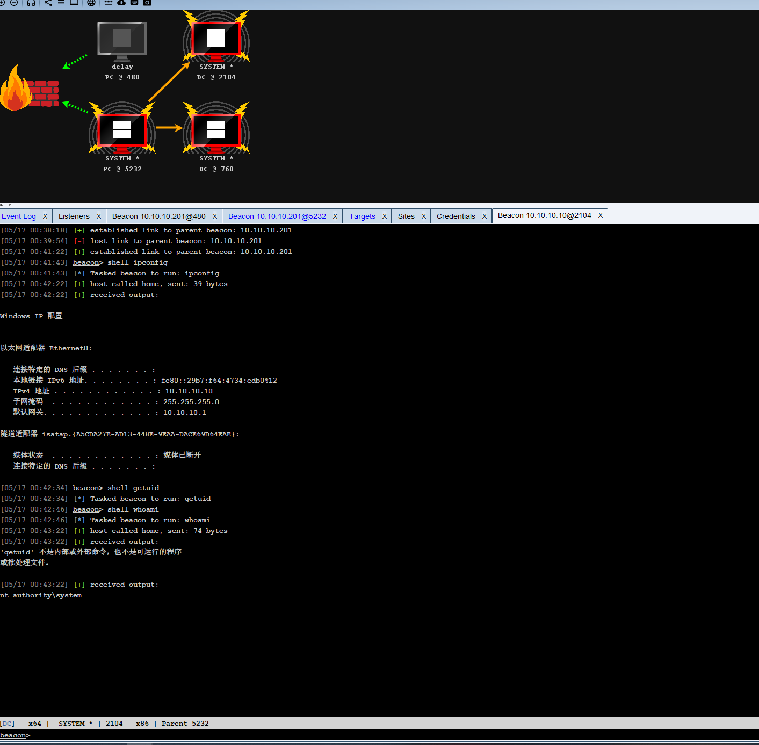Viewport: 759px width, 745px height.
Task: Open the Beacon 10.10.10.201@5232 tab
Action: pos(277,216)
